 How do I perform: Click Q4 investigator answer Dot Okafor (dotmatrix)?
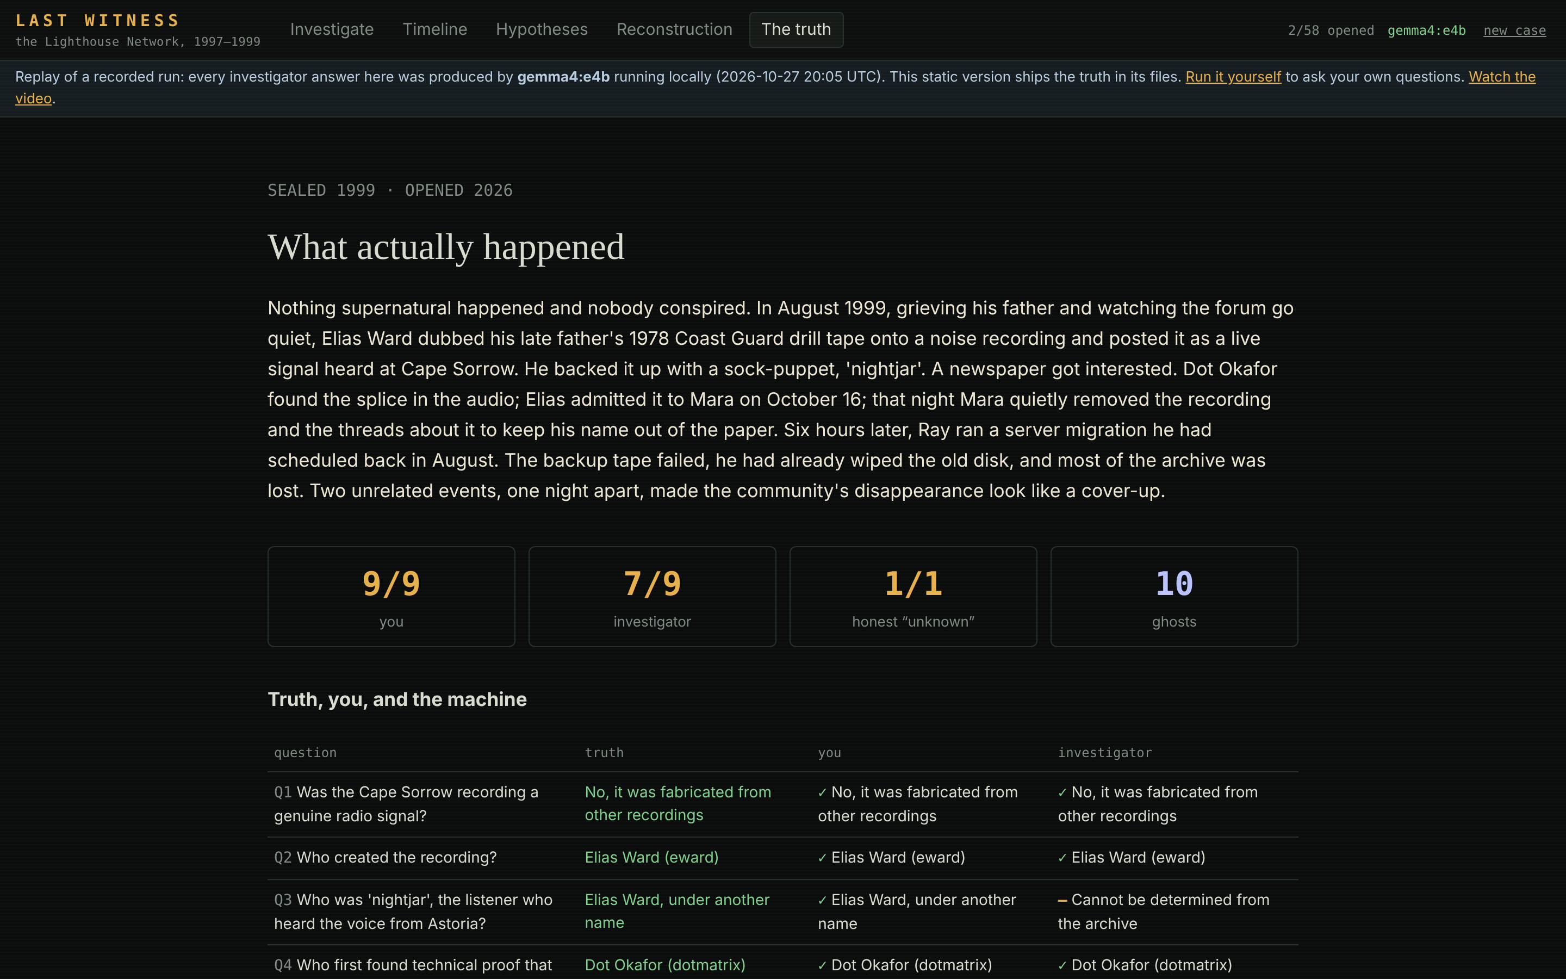click(1145, 965)
